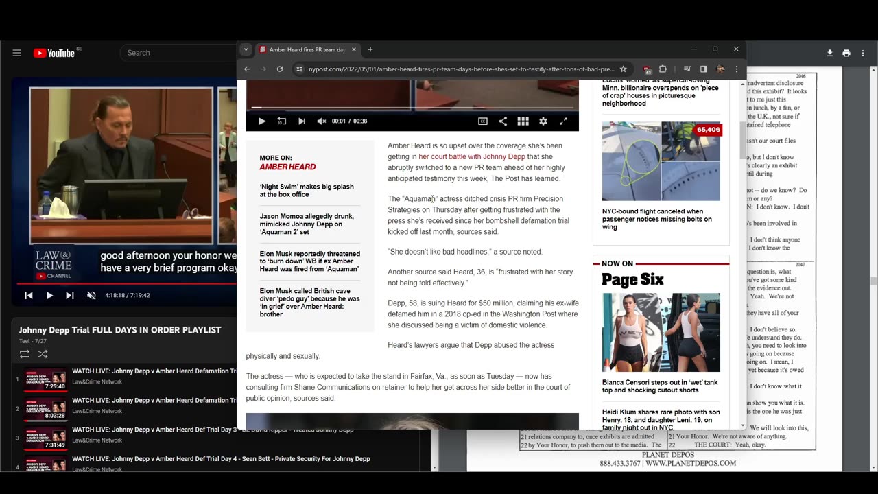This screenshot has width=878, height=494.
Task: Open the Johnny Depp Trial FULL DAYS playlist title
Action: [120, 330]
